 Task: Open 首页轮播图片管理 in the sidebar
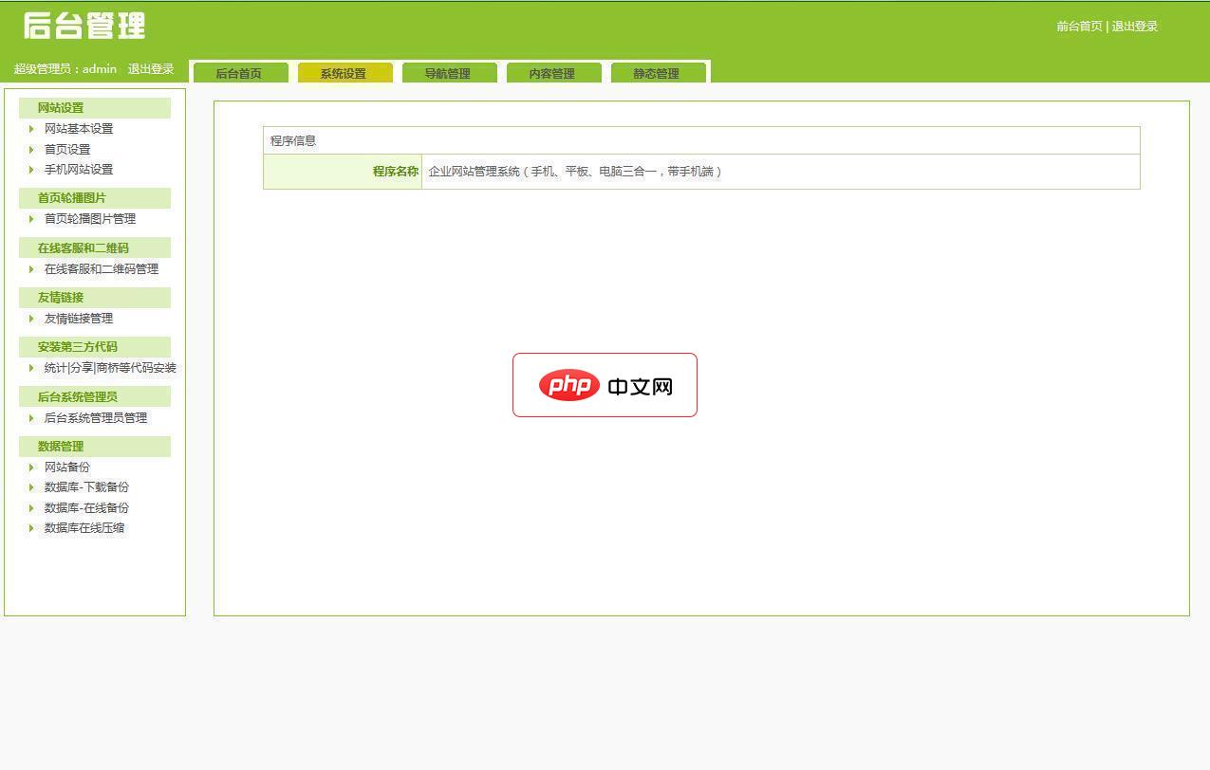point(90,219)
